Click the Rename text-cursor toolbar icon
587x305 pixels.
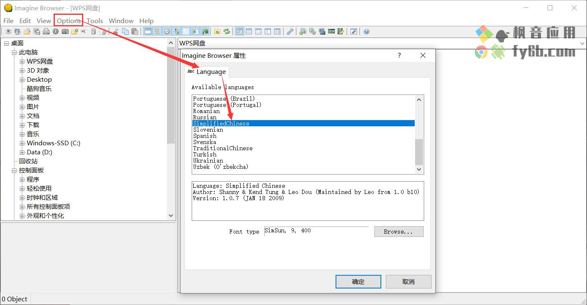84,31
